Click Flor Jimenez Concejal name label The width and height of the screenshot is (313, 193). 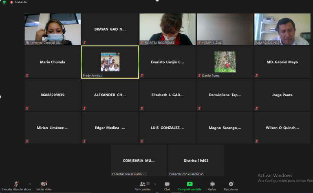[x=44, y=43]
